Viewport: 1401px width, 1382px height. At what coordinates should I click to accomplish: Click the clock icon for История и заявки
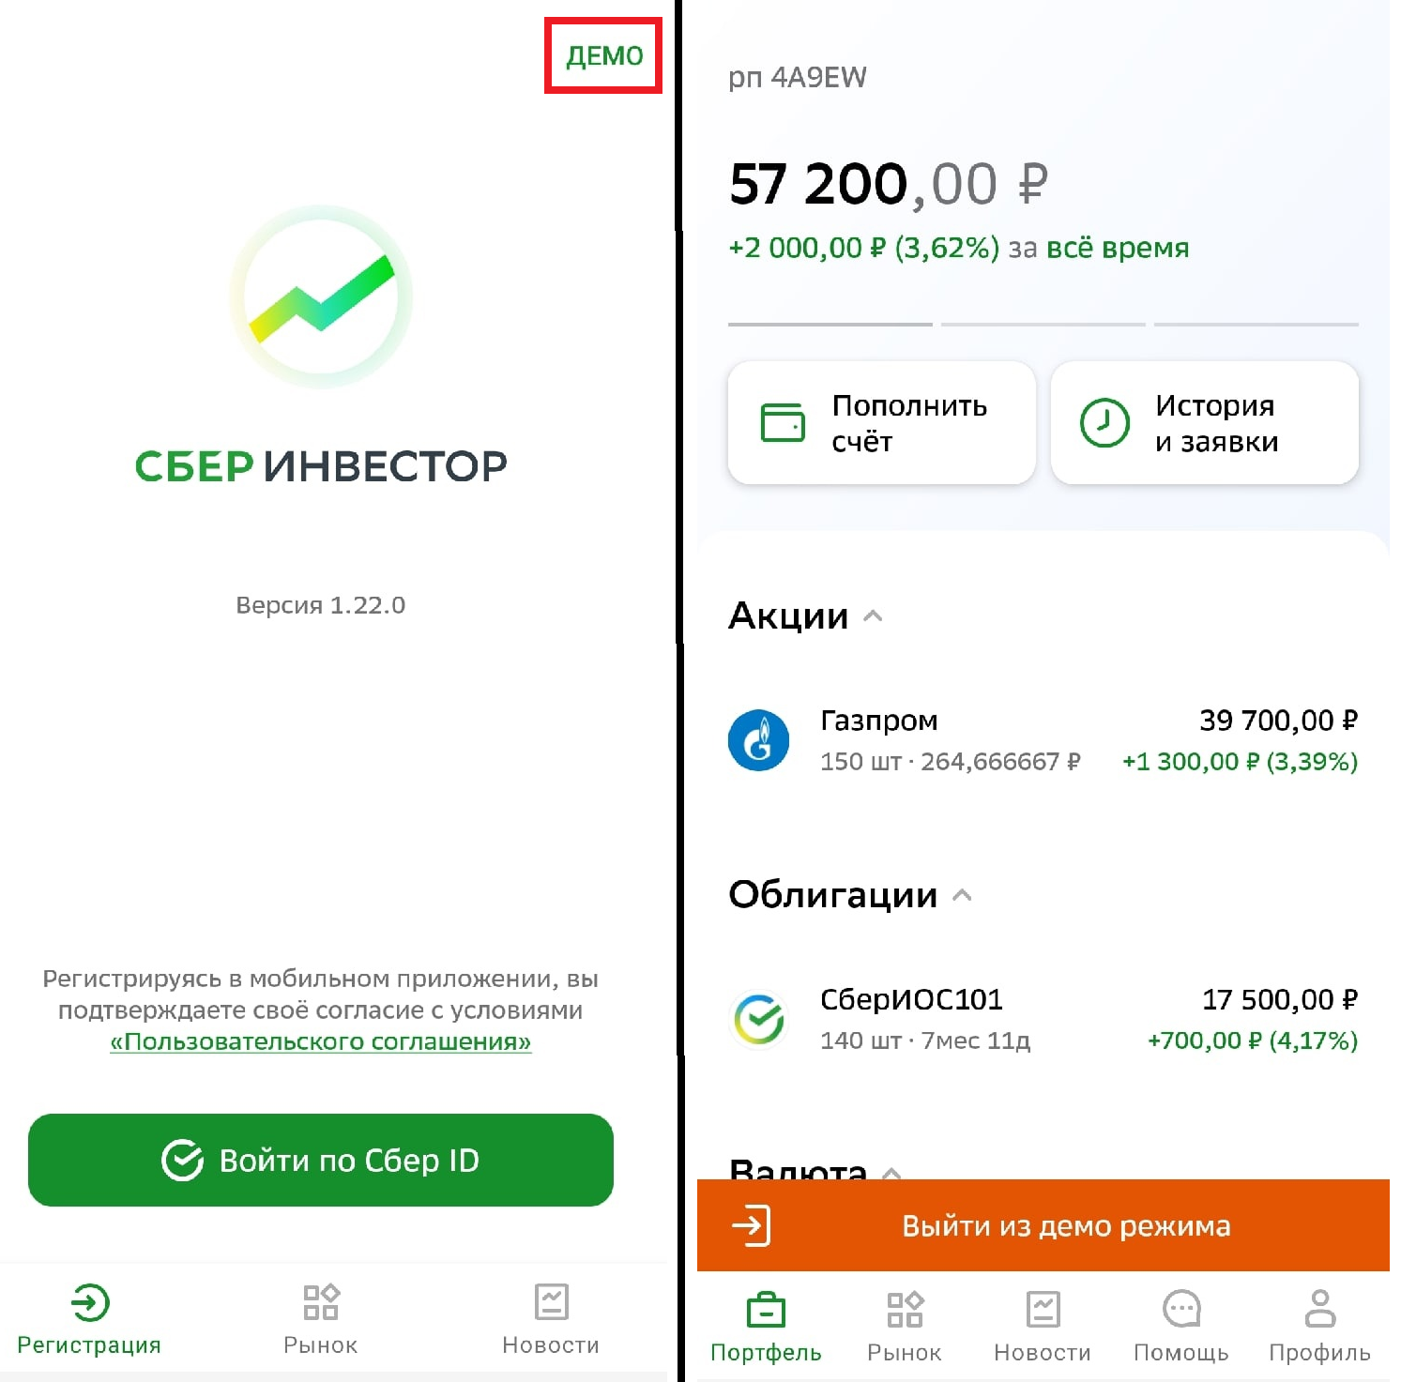tap(1104, 422)
